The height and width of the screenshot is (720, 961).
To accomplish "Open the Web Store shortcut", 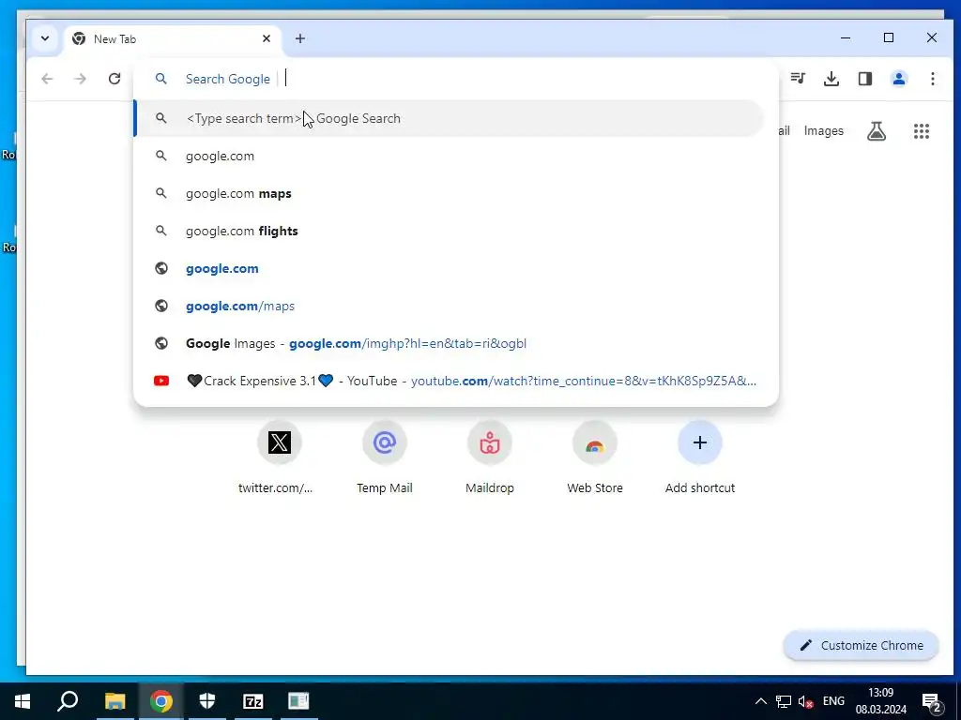I will pyautogui.click(x=594, y=457).
